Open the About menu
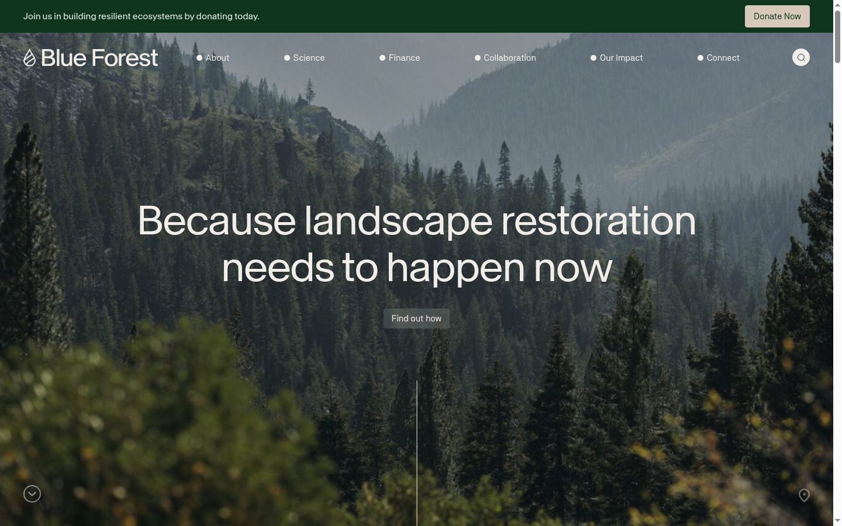Image resolution: width=842 pixels, height=526 pixels. [x=213, y=58]
